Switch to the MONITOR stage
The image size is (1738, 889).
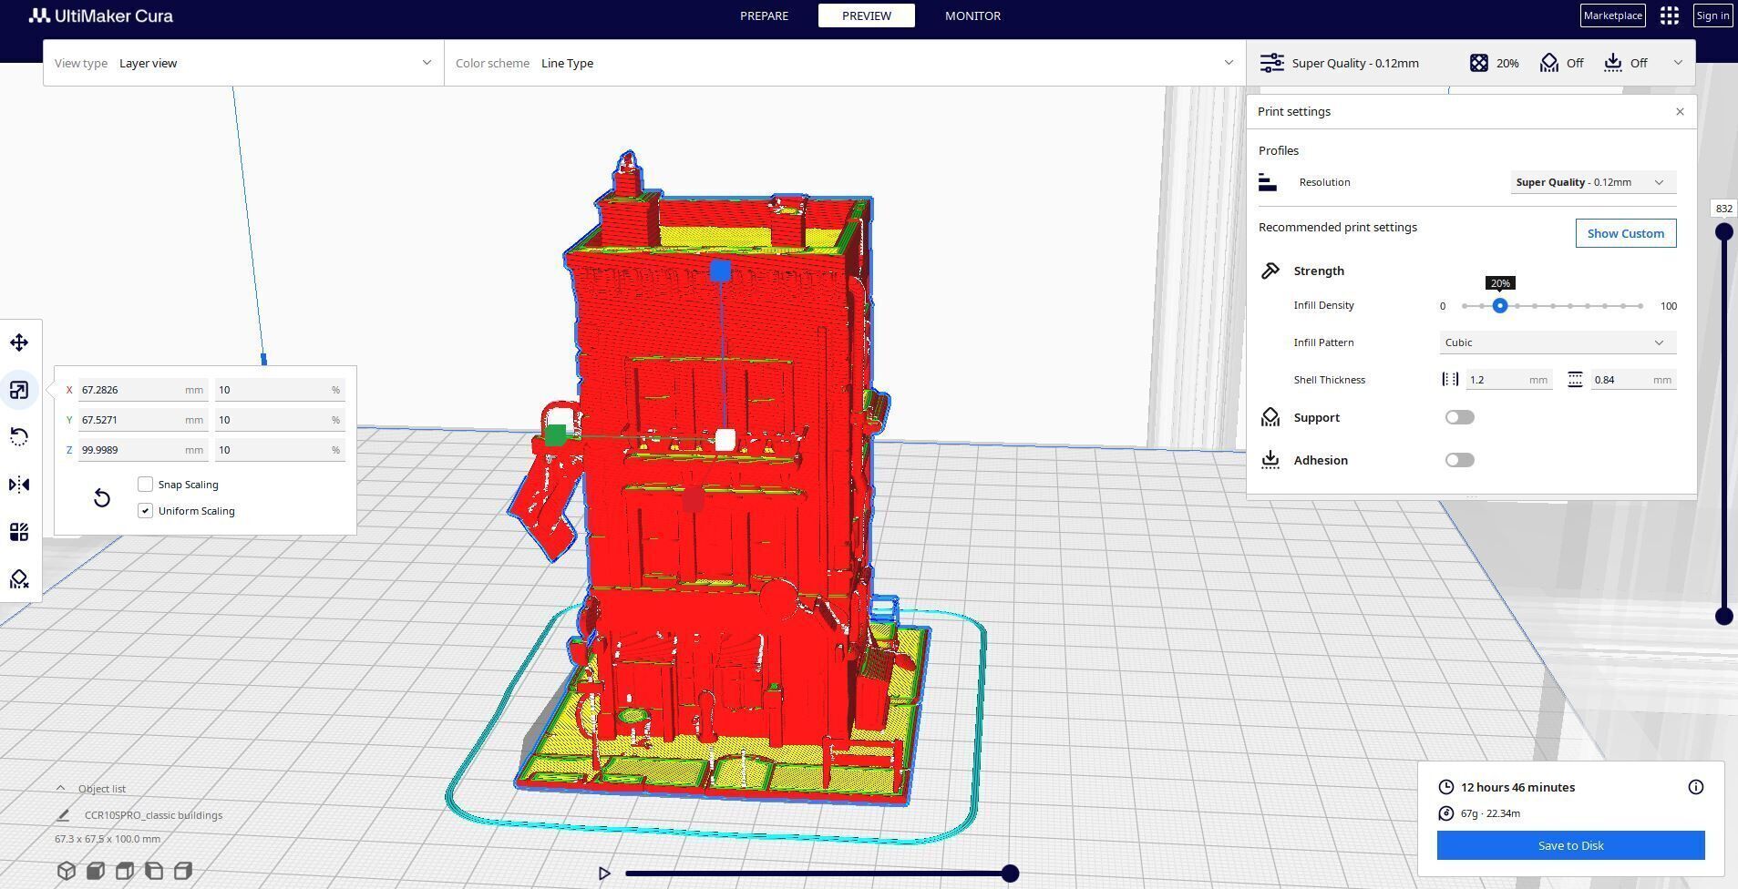coord(972,15)
